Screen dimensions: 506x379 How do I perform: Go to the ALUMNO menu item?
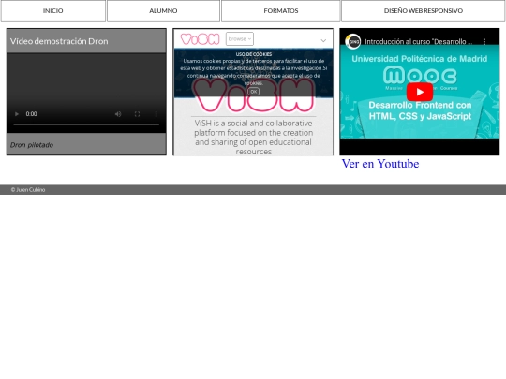point(163,10)
